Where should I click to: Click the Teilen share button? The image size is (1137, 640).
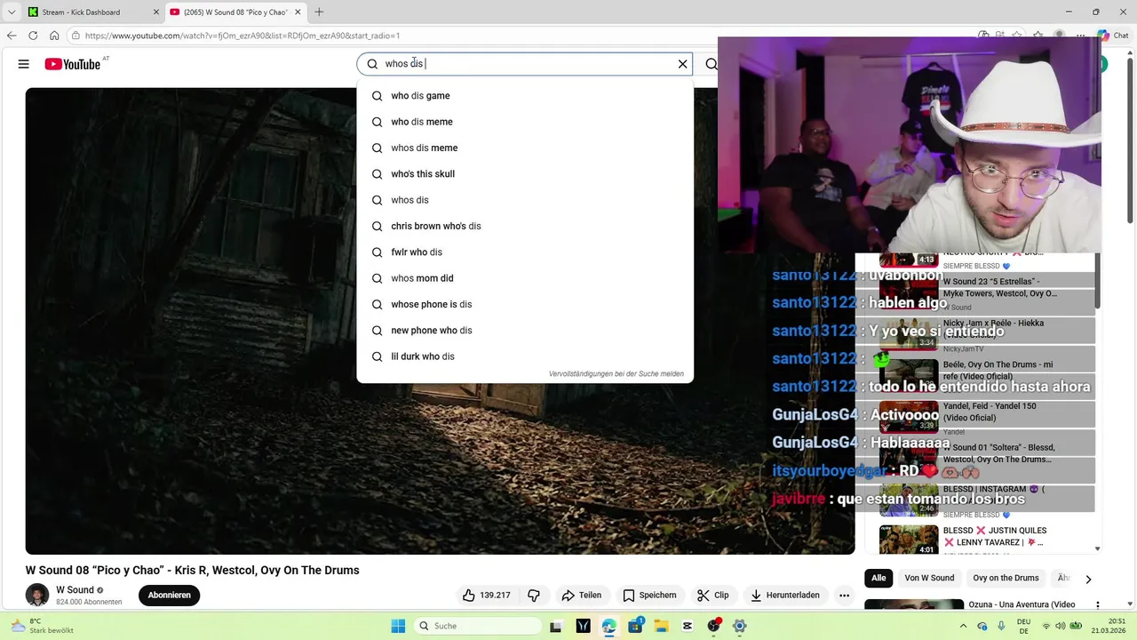[x=582, y=596]
